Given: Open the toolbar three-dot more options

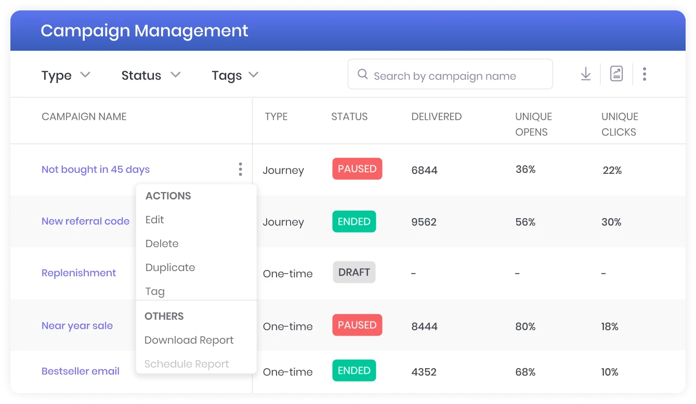Looking at the screenshot, I should point(645,74).
